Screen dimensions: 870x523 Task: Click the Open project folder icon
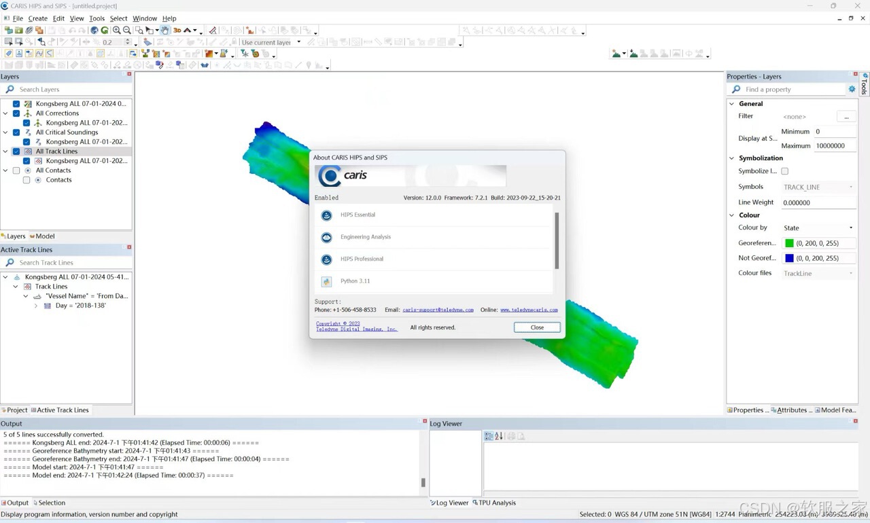pos(19,31)
